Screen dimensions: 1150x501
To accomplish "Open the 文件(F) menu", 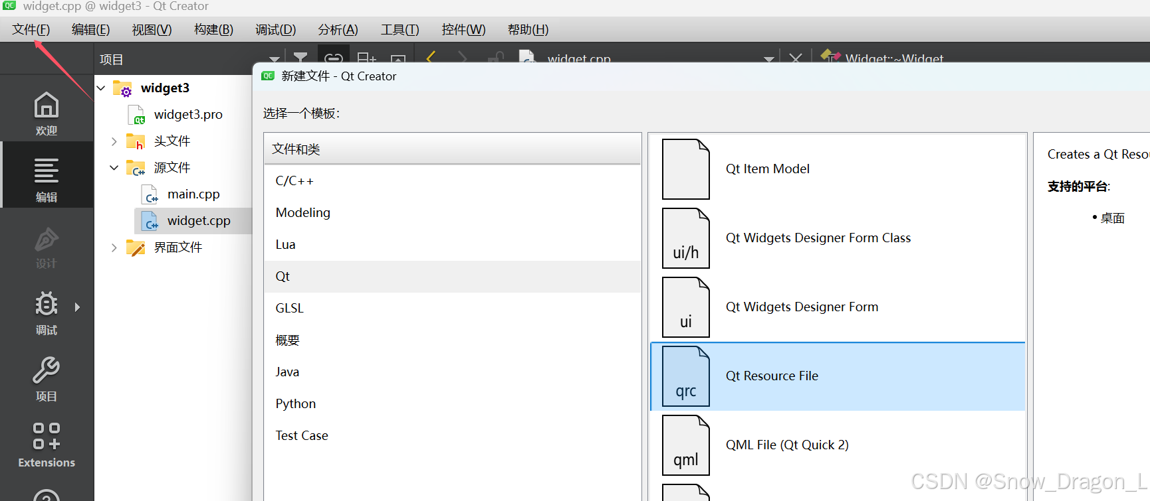I will 31,30.
